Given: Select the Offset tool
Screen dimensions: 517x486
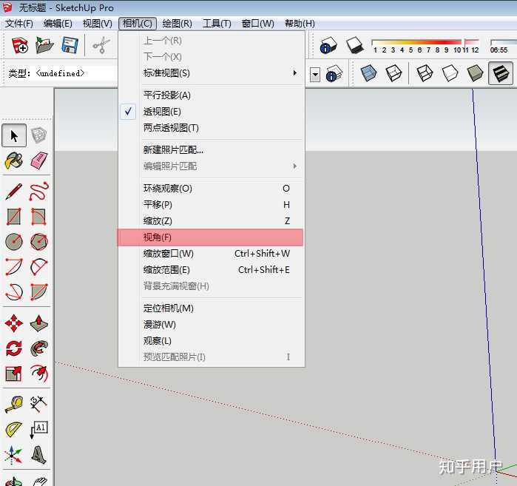Looking at the screenshot, I should tap(38, 374).
